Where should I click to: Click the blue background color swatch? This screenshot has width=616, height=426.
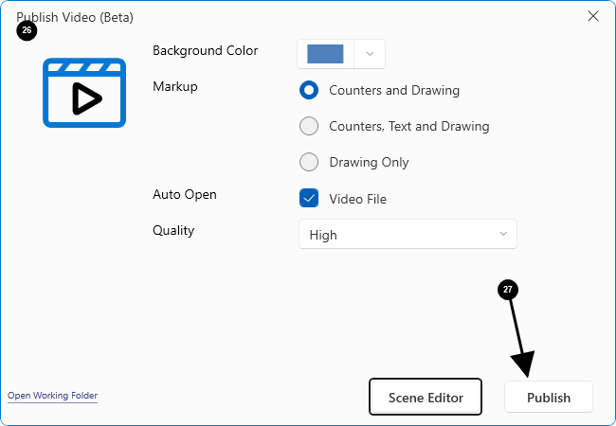click(325, 54)
